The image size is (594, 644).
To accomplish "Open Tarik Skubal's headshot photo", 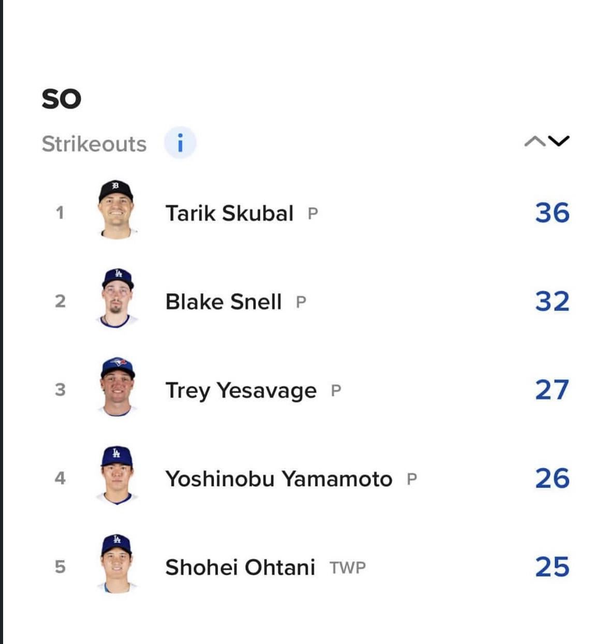I will tap(116, 210).
